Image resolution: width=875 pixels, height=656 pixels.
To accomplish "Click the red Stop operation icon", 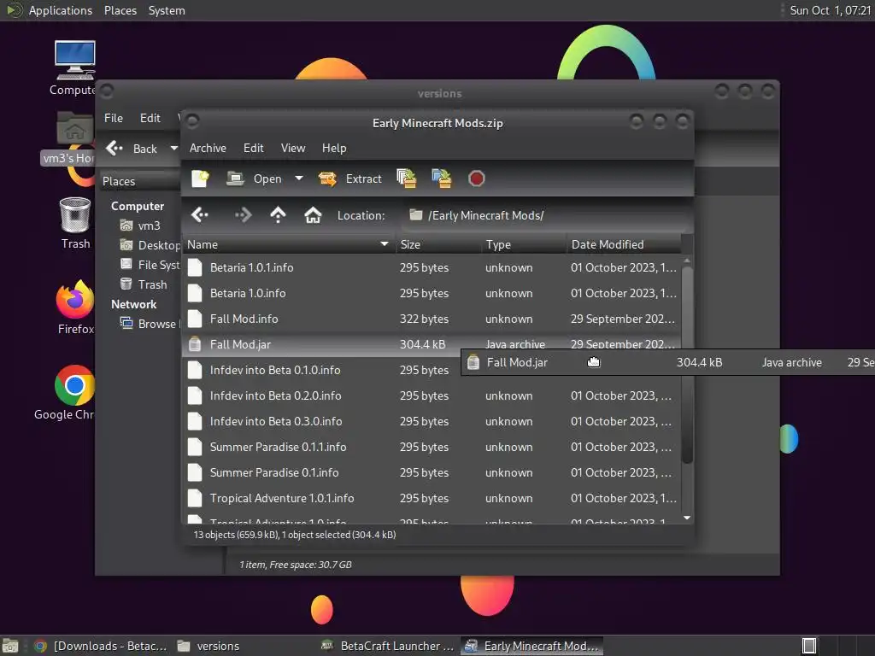I will (x=476, y=179).
